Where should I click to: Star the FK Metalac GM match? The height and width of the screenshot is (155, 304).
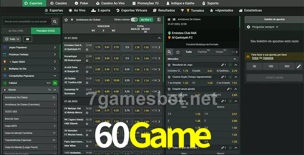(87, 113)
